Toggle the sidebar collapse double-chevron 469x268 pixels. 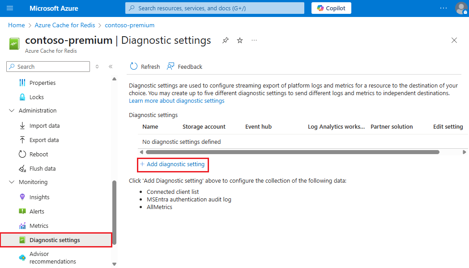pos(111,66)
